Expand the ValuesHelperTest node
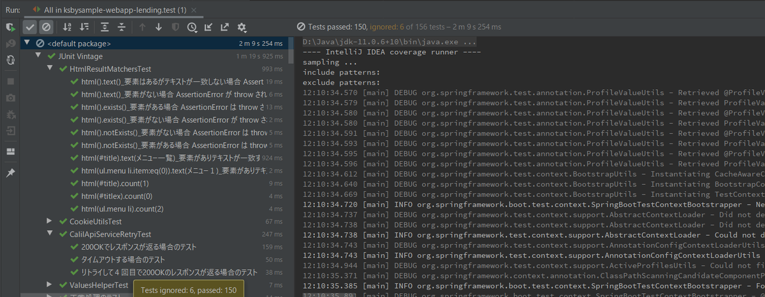The image size is (765, 297). point(50,284)
